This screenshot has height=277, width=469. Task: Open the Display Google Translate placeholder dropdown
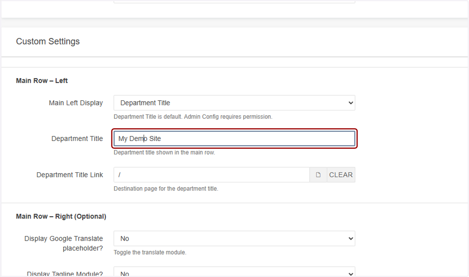234,238
